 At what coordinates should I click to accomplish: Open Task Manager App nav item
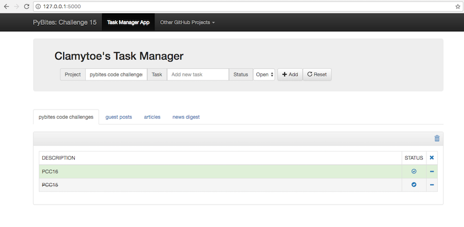128,23
